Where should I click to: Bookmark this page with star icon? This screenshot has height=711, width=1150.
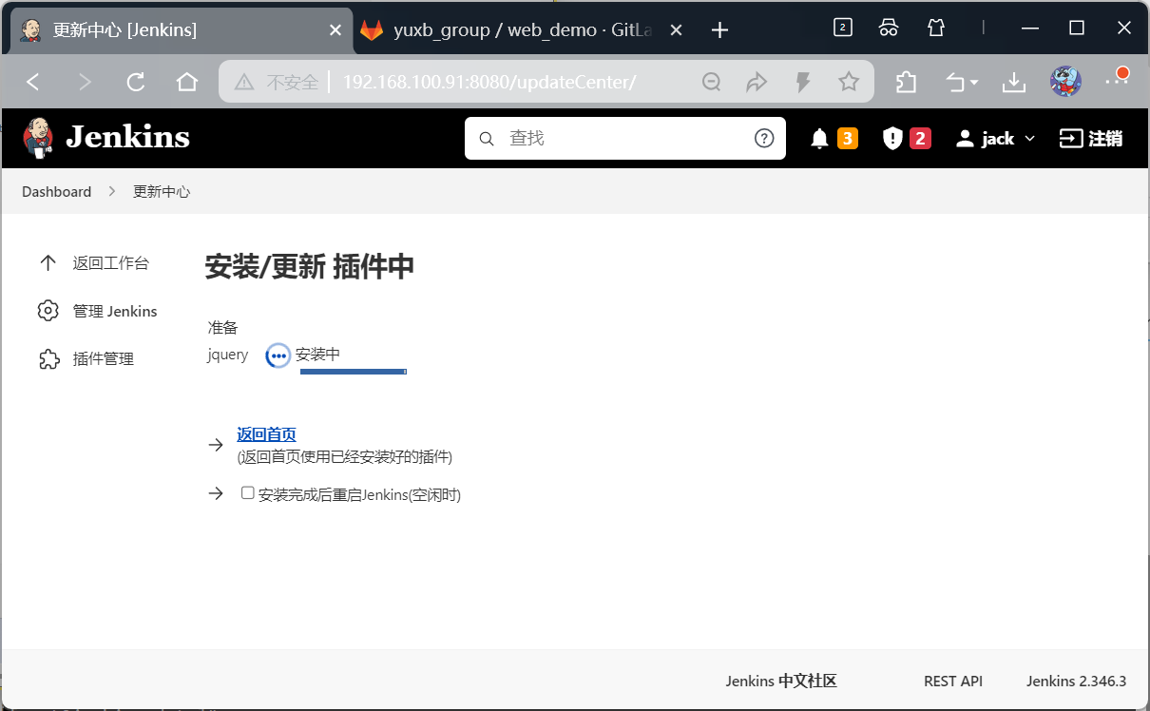[x=849, y=83]
